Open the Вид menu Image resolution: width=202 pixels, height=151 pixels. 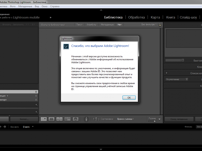point(37,6)
